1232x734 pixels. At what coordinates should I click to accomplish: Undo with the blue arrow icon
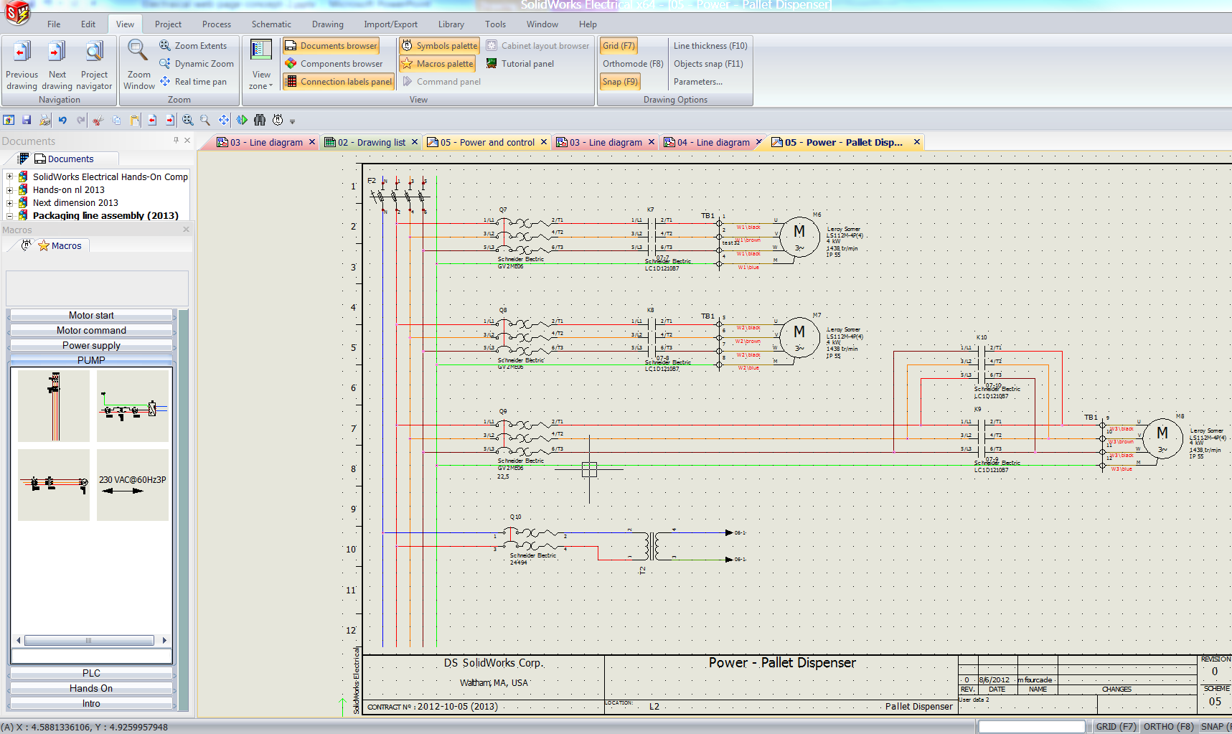tap(62, 120)
